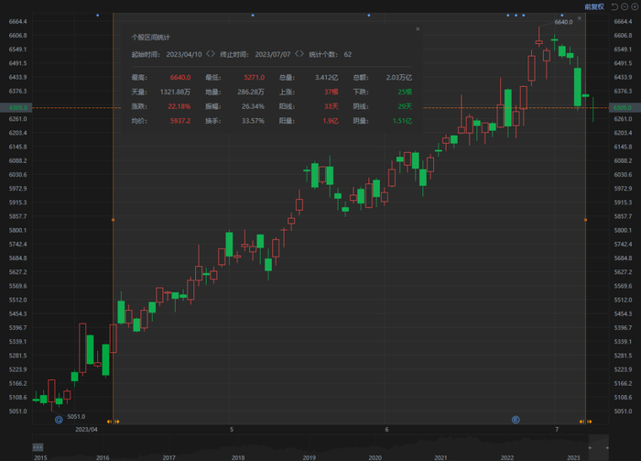Click the 5051.0 low price label on the chart
Screen dimensions: 641x461
[x=76, y=416]
